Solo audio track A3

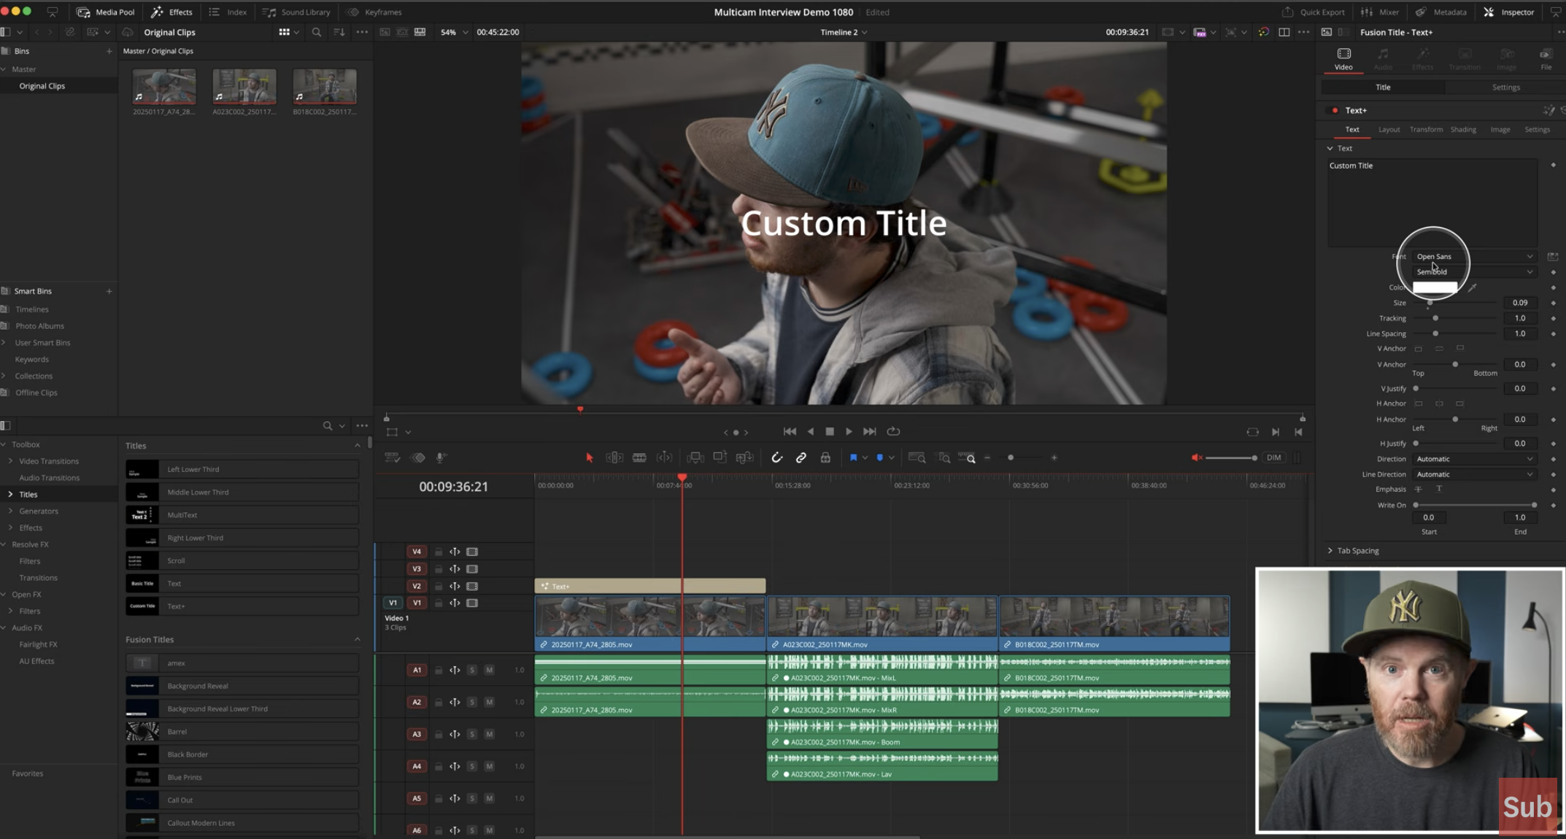(x=472, y=734)
